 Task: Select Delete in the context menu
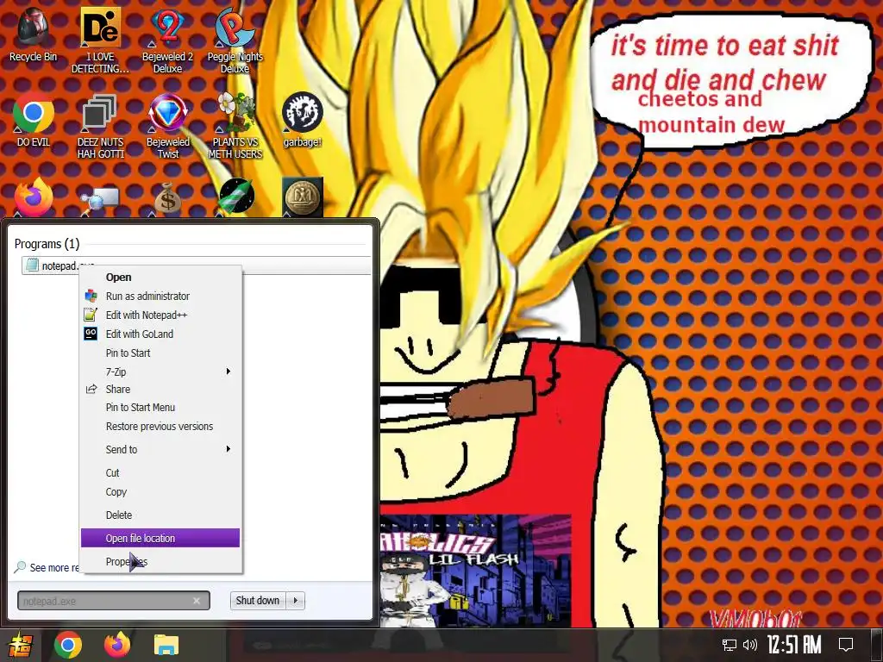[x=160, y=515]
